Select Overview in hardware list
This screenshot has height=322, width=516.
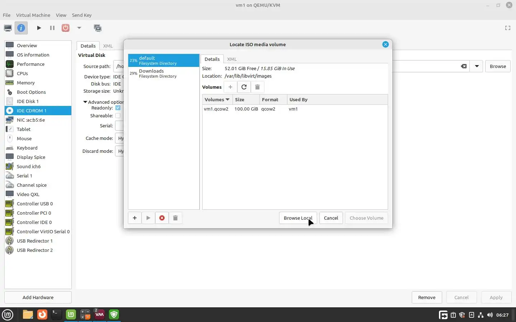pyautogui.click(x=38, y=45)
